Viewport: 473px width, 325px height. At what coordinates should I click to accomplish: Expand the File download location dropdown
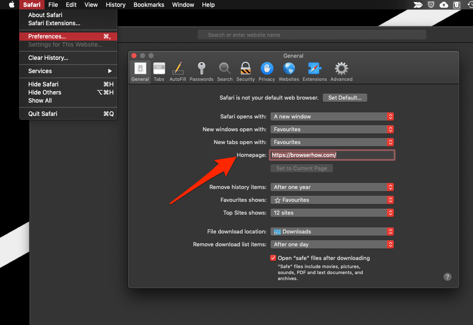point(332,231)
